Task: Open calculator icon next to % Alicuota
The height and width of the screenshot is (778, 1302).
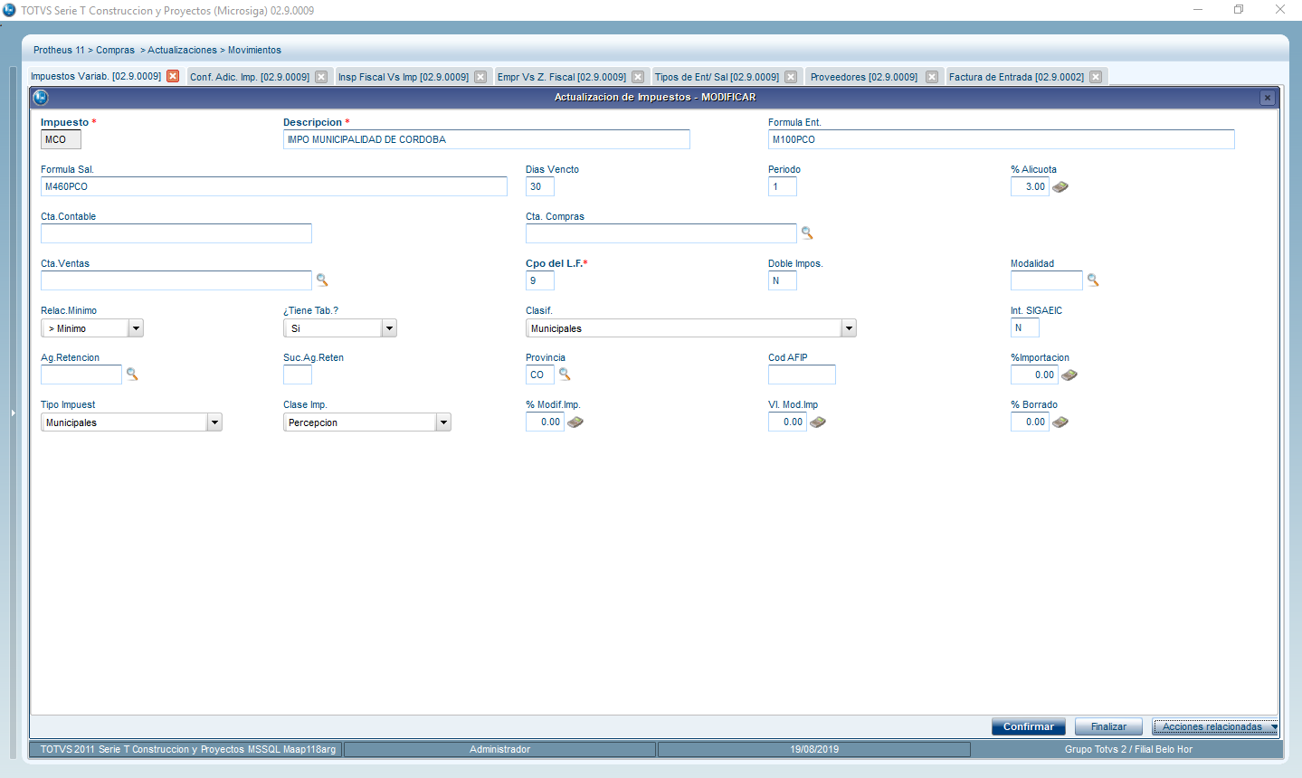Action: pyautogui.click(x=1060, y=186)
